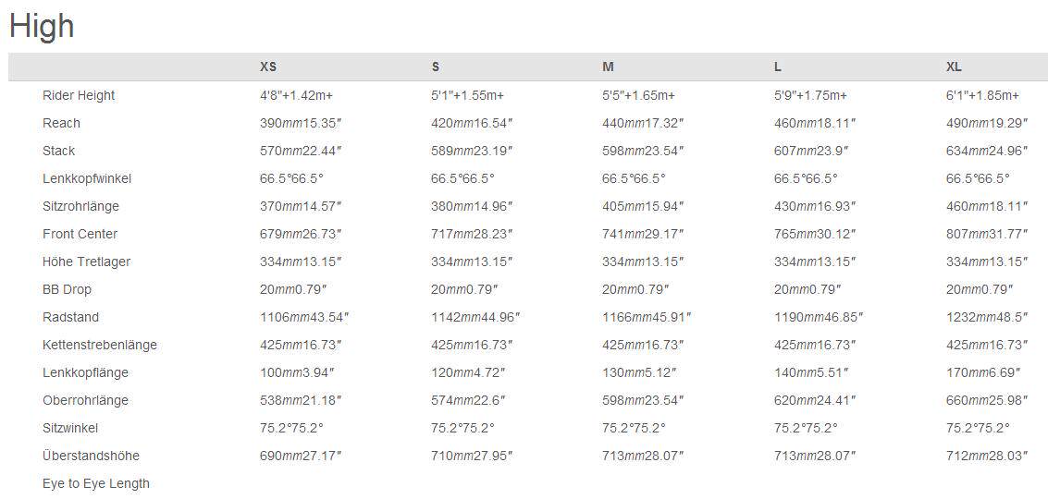The image size is (1048, 499).
Task: Click the L size column header
Action: 778,67
